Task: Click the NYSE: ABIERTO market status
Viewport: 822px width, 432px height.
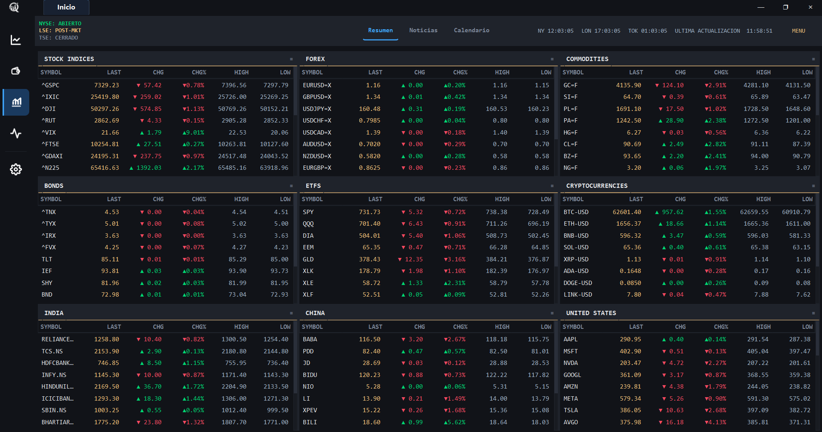Action: [60, 24]
